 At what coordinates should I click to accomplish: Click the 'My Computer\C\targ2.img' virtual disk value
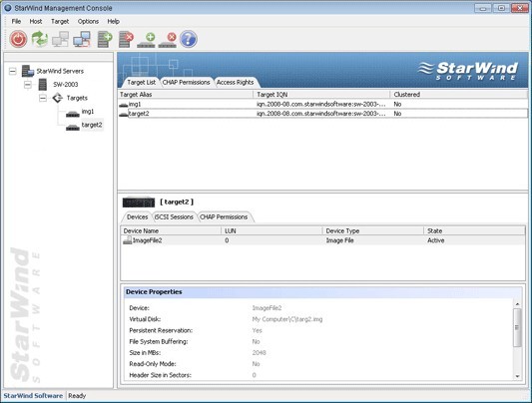(287, 319)
